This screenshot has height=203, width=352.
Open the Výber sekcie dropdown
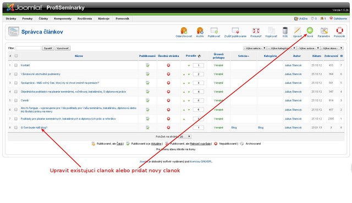pos(255,48)
